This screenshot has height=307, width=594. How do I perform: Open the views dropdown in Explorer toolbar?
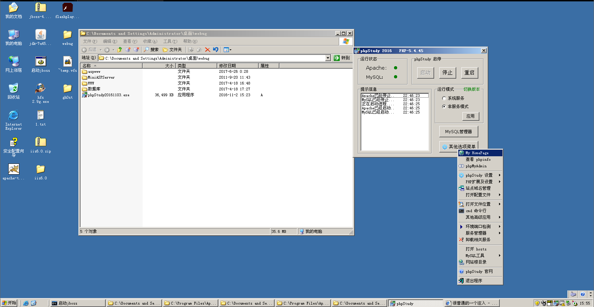tap(228, 50)
